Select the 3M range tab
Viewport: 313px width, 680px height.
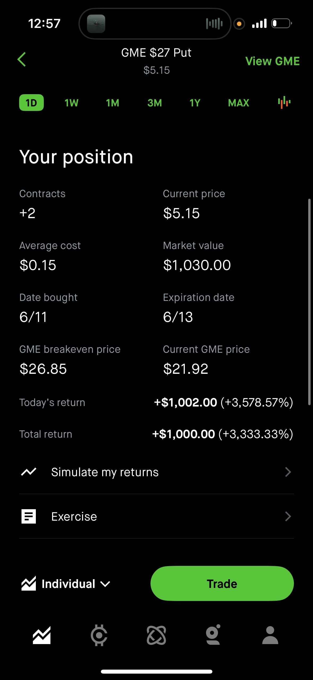click(x=155, y=103)
